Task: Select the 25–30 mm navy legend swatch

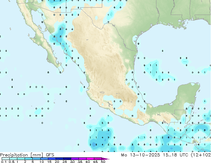Action: (67, 159)
